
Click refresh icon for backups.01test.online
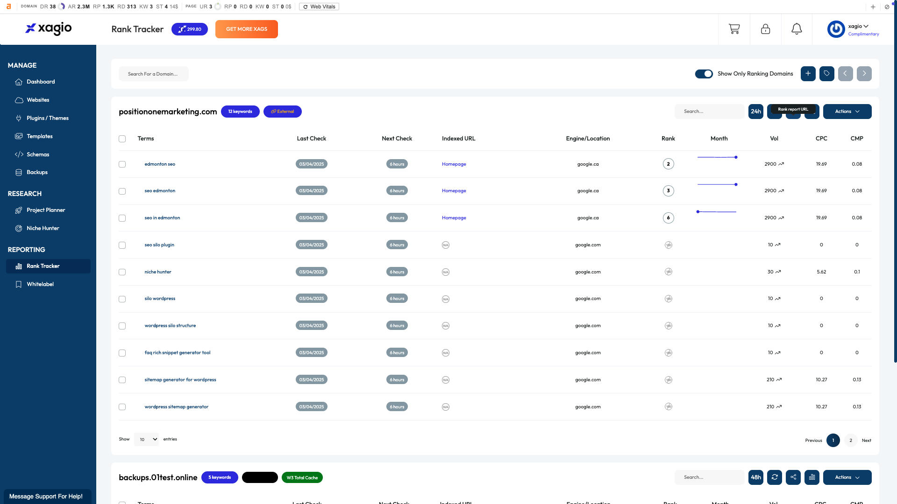click(774, 477)
